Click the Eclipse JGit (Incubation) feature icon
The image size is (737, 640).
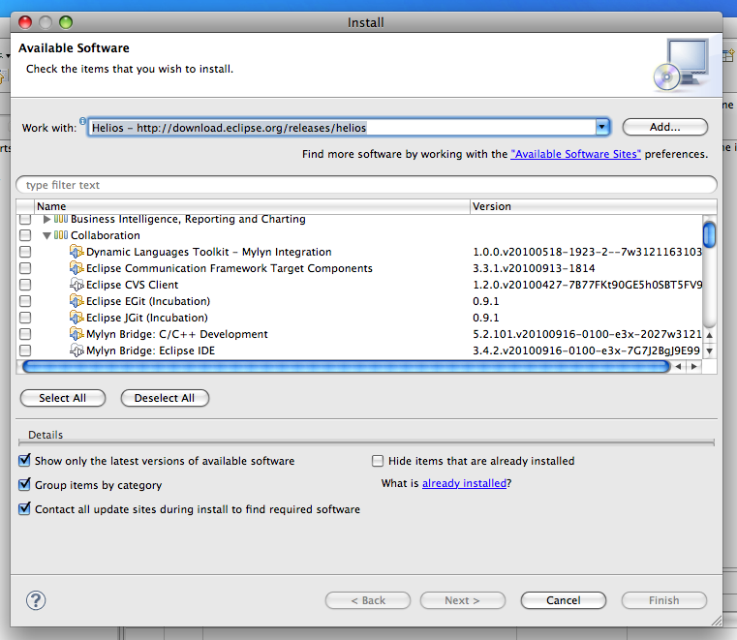tap(77, 318)
